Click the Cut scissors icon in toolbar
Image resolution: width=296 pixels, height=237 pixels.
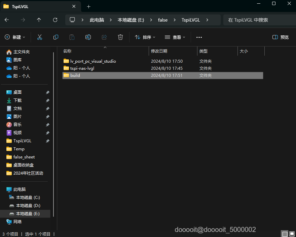tap(40, 37)
